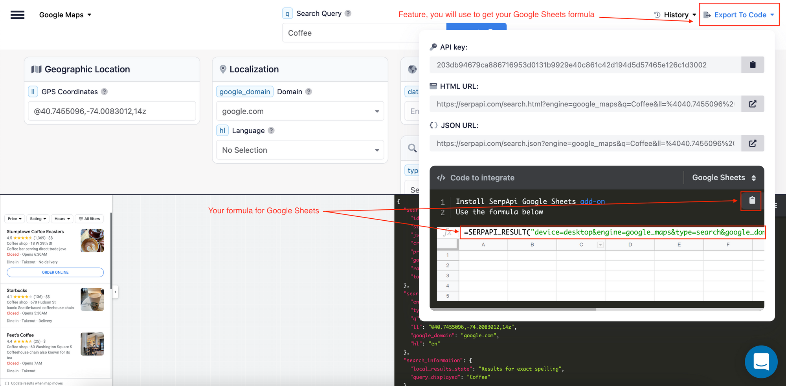Click Starbucks address '678 Hudson St'
The image size is (786, 386).
point(43,302)
